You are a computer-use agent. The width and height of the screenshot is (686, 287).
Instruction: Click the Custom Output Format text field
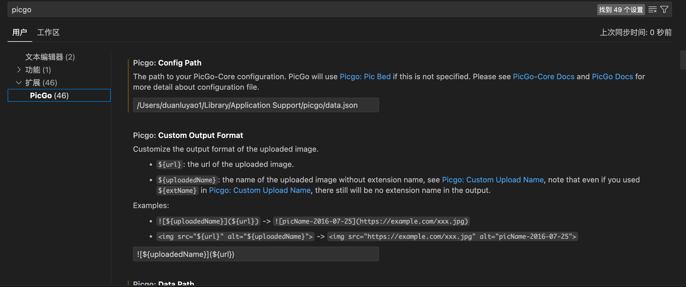coord(256,254)
